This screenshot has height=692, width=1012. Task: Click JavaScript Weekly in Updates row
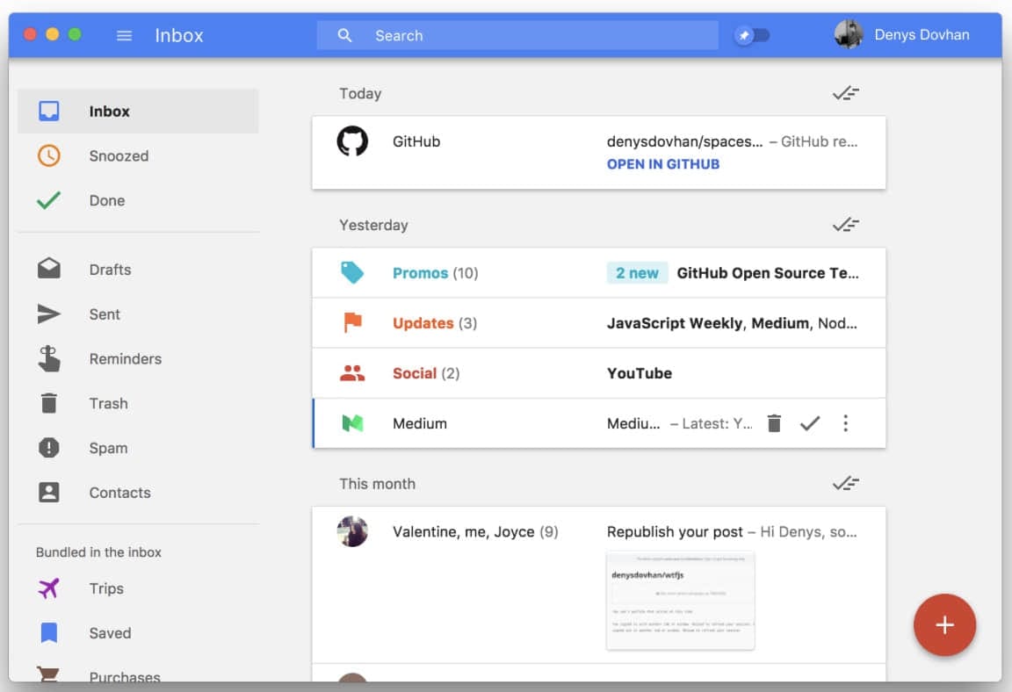click(x=675, y=323)
